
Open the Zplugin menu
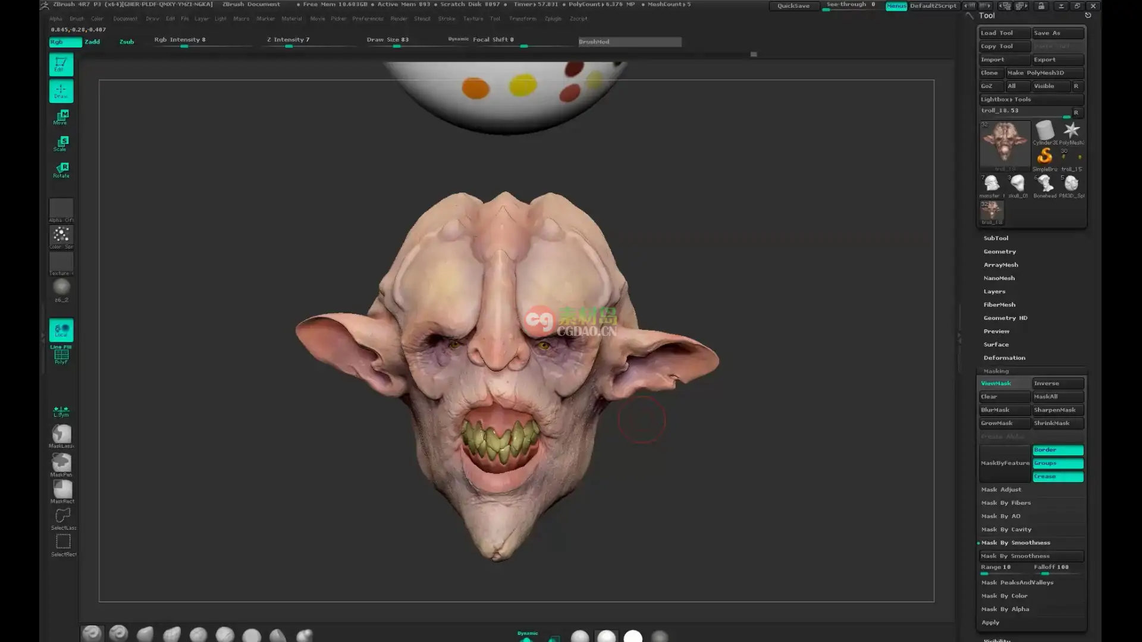coord(553,18)
